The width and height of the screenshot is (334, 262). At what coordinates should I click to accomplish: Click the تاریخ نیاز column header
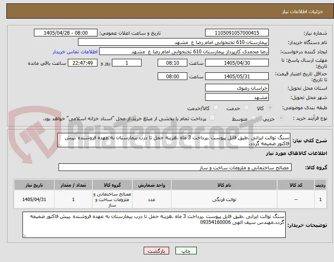click(x=34, y=185)
